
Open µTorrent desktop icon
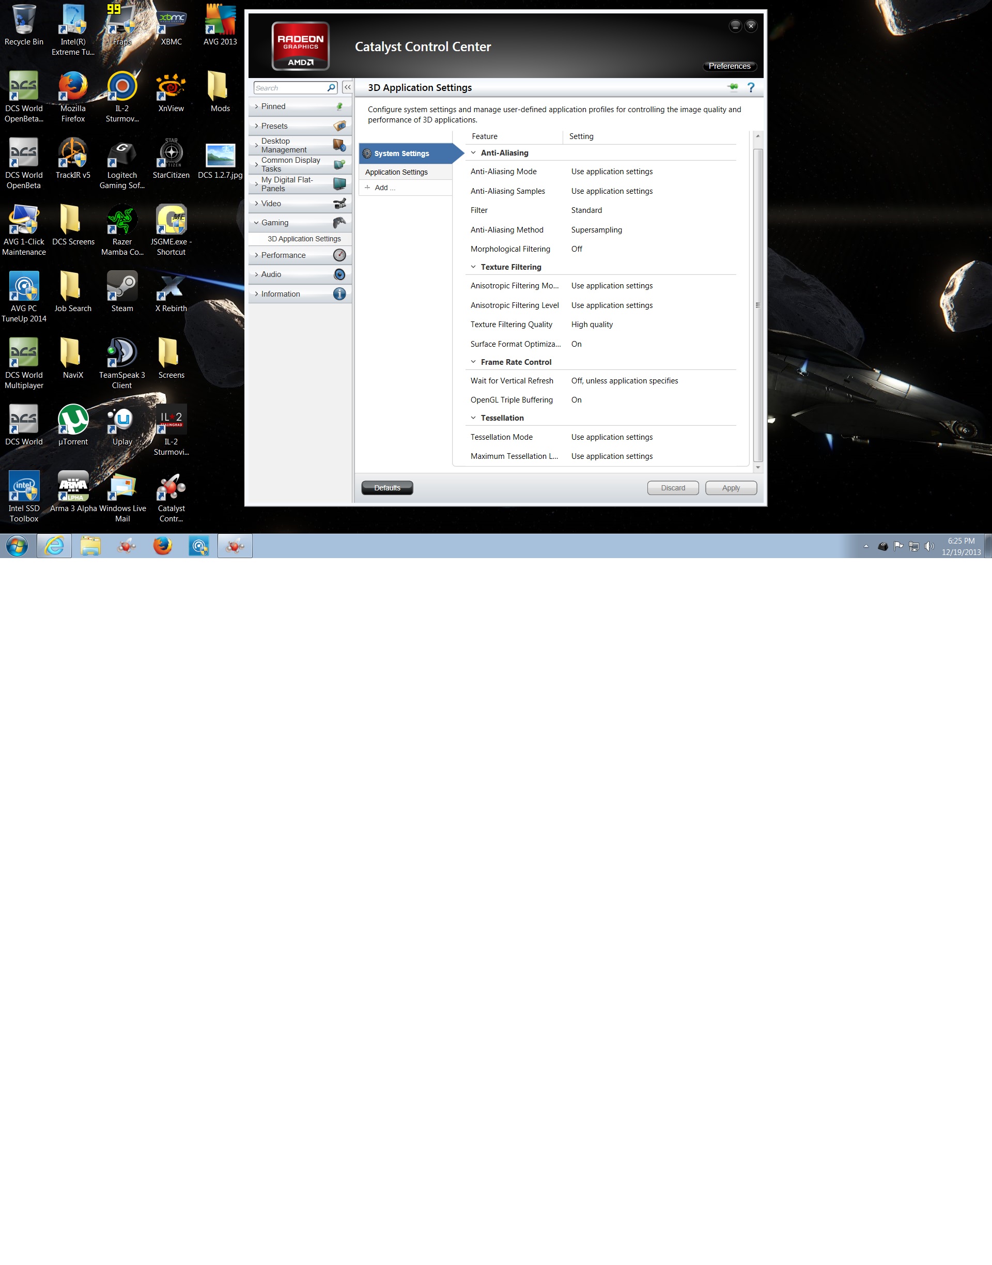(73, 425)
